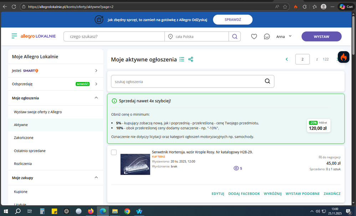
Task: Collapse the Moje ogłoszenia section
Action: pos(96,98)
